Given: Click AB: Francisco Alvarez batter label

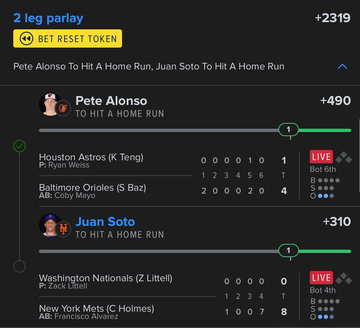Looking at the screenshot, I should (x=79, y=317).
